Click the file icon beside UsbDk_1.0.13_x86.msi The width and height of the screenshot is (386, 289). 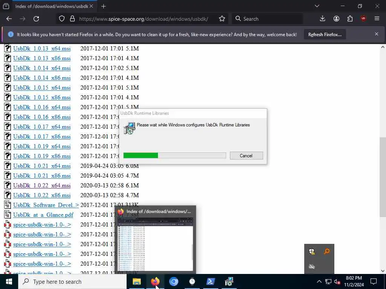tap(8, 58)
